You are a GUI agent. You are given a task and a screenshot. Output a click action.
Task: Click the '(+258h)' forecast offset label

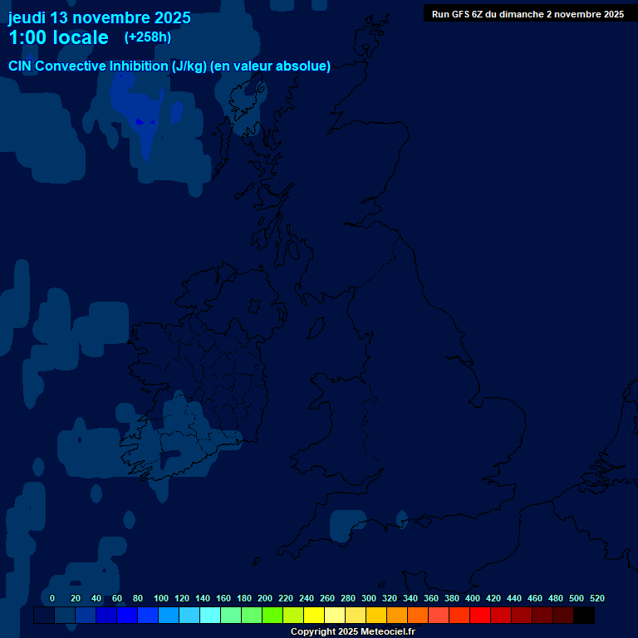[147, 37]
